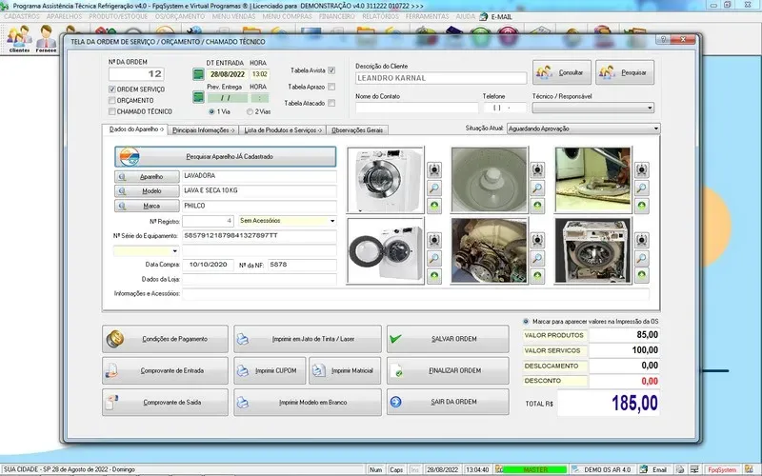Click the Nº Série do Equipamento field
The width and height of the screenshot is (762, 476).
click(x=259, y=234)
